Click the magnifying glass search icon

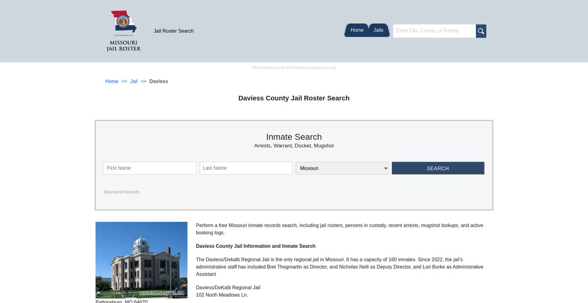click(481, 31)
